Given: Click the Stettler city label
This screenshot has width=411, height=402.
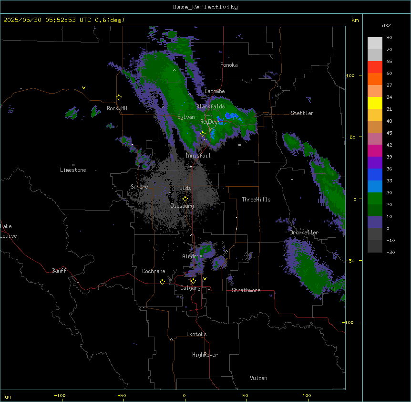Looking at the screenshot, I should tap(302, 113).
